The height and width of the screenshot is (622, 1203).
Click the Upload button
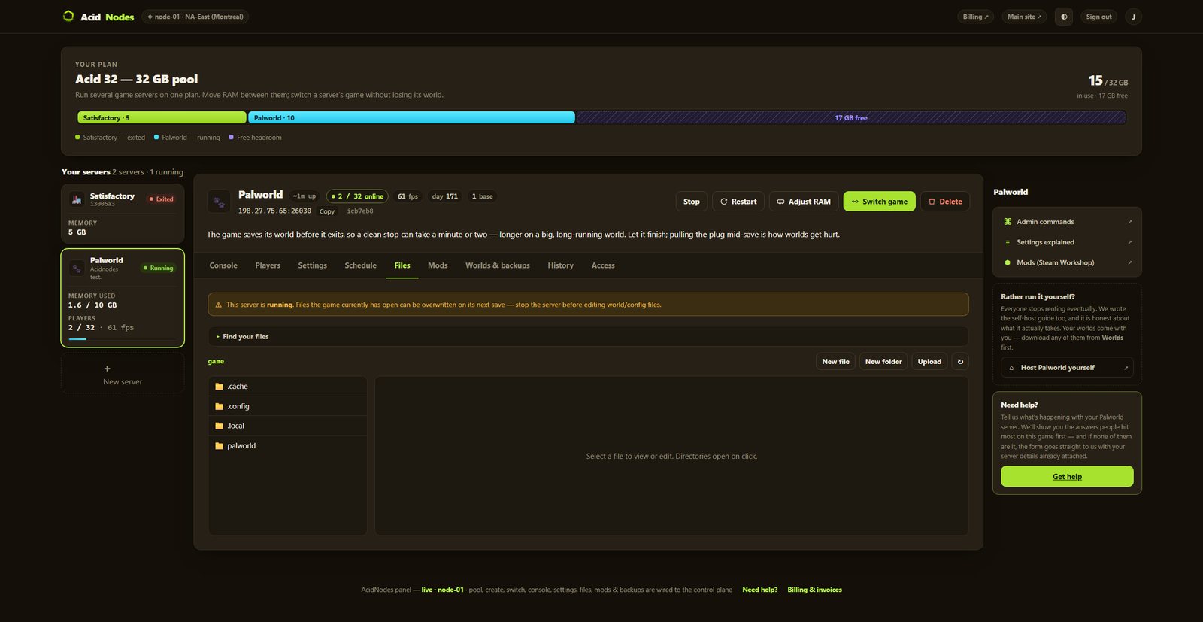tap(929, 362)
